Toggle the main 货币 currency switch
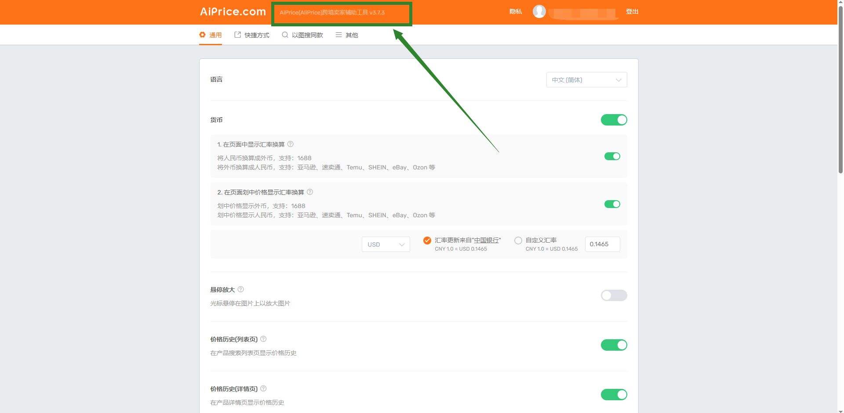844x413 pixels. (614, 120)
